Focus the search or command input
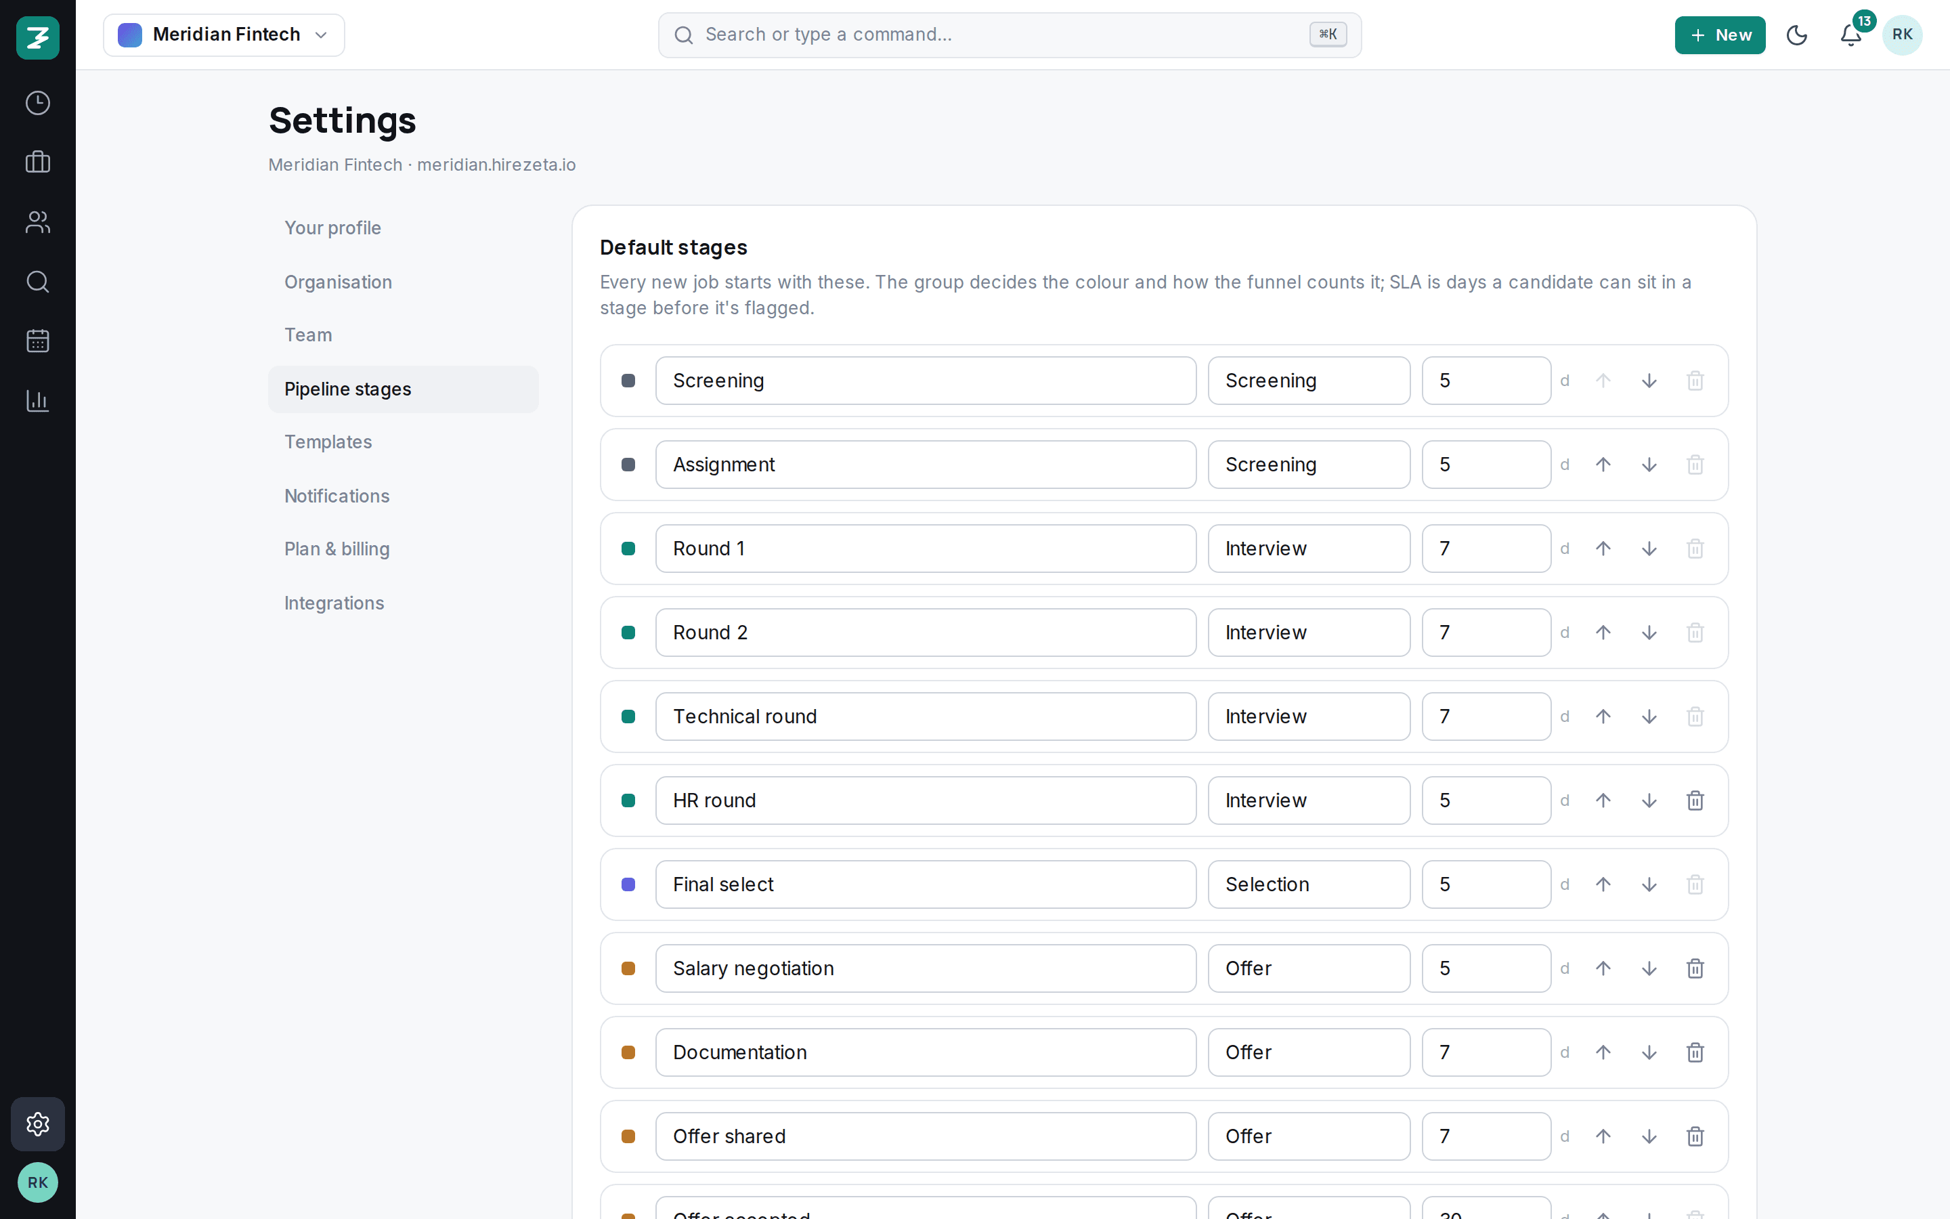The height and width of the screenshot is (1219, 1950). (x=1010, y=35)
